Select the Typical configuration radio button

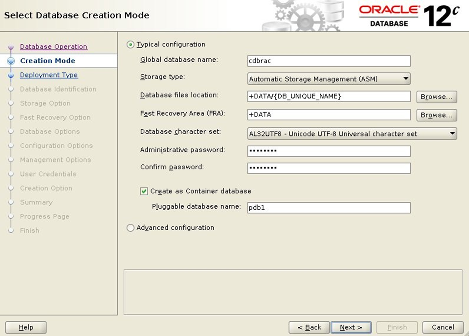(x=130, y=44)
